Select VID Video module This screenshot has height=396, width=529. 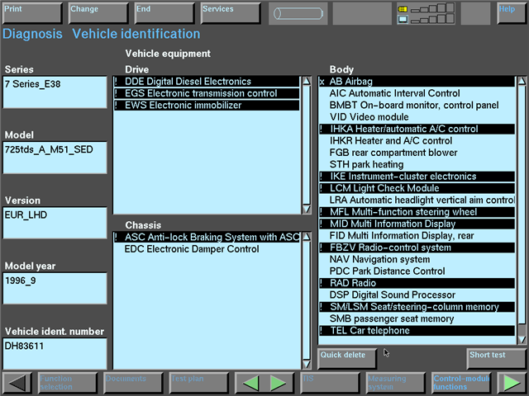417,117
